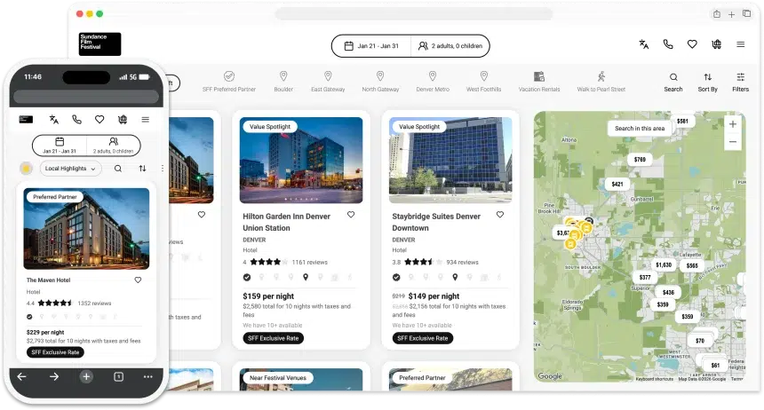Open a new browser tab with plus icon

(x=731, y=14)
